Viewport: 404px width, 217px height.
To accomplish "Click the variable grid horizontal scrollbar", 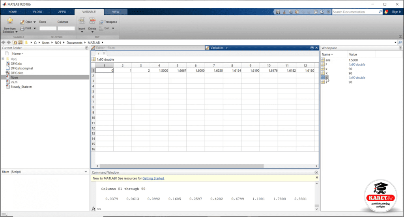I will (x=181, y=166).
